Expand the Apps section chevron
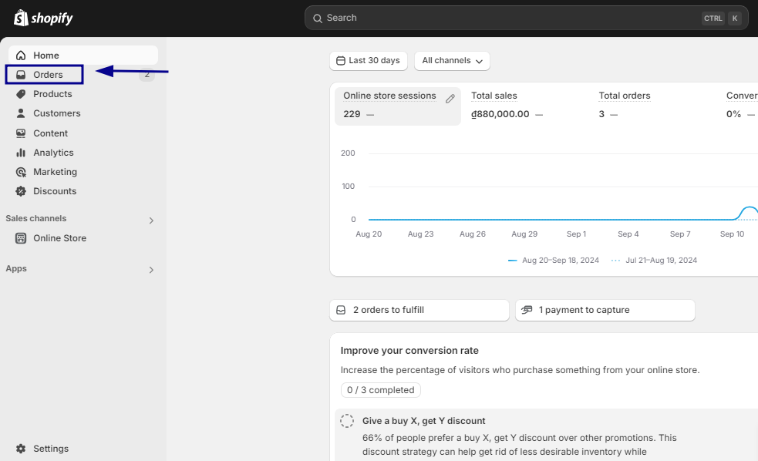 pos(151,270)
